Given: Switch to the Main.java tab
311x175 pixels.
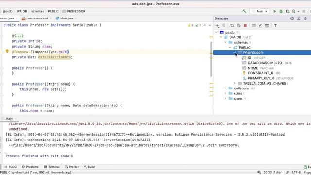Looking at the screenshot, I should 67,18.
